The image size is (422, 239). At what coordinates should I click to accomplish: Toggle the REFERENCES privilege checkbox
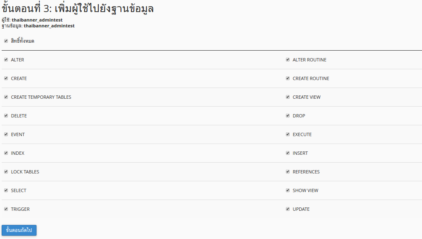coord(288,172)
